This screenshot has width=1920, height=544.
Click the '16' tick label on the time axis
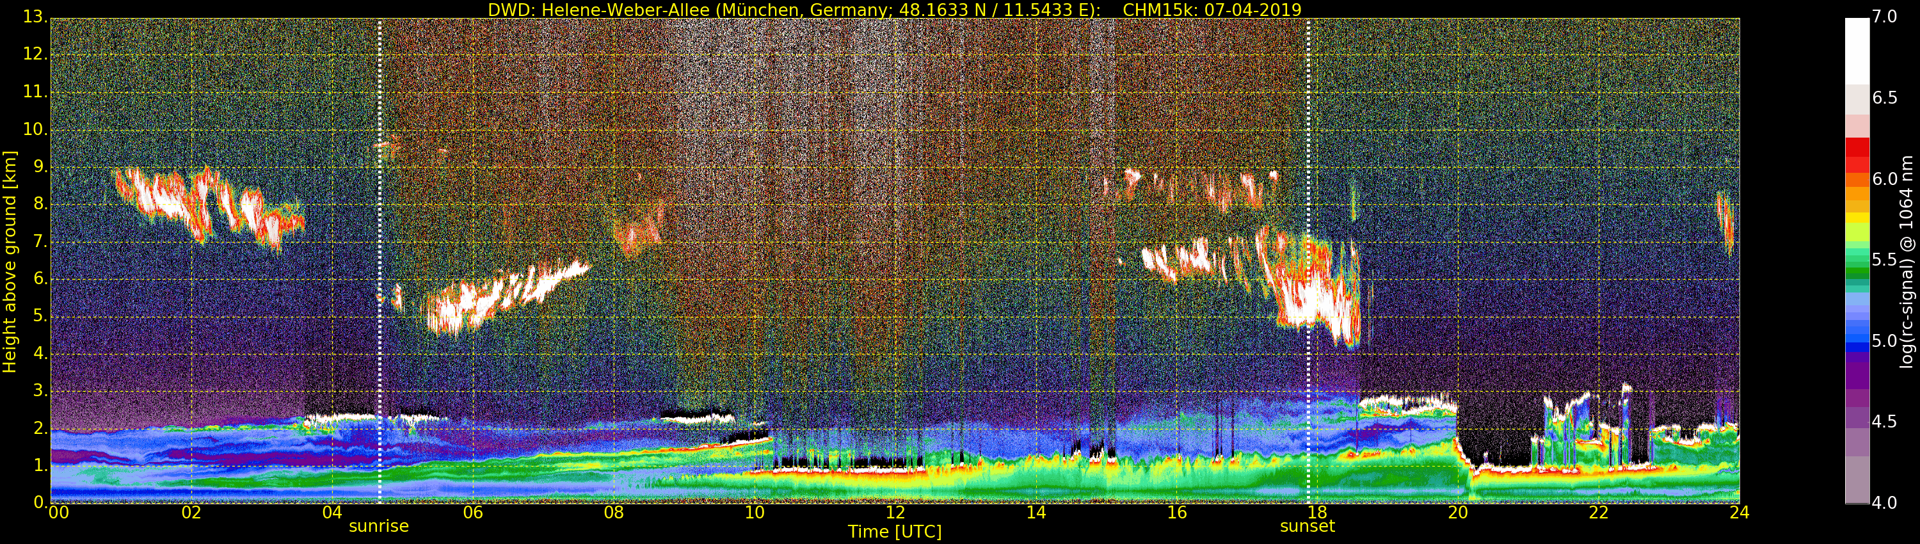click(1177, 513)
